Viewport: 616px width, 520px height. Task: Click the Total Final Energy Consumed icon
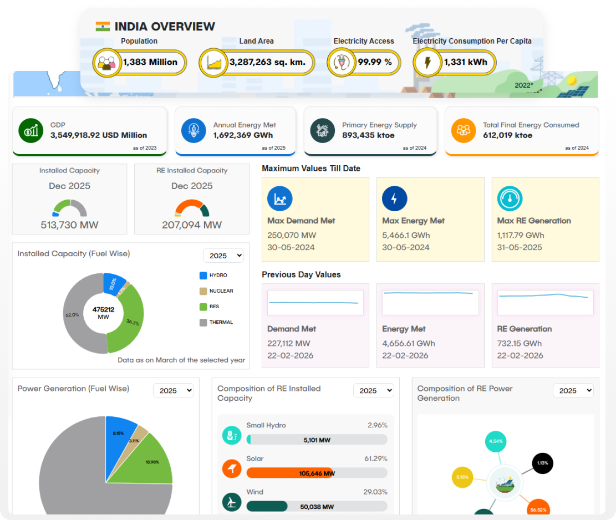tap(464, 130)
